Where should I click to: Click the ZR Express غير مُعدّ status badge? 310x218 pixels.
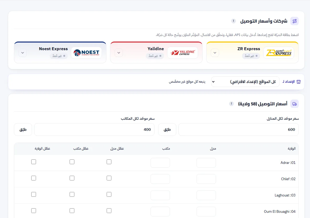point(251,56)
